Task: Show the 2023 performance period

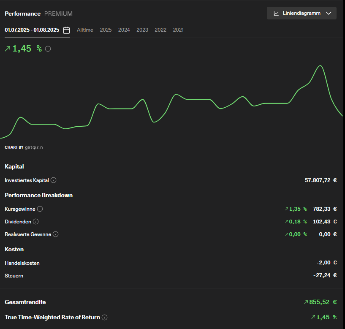Action: tap(142, 30)
